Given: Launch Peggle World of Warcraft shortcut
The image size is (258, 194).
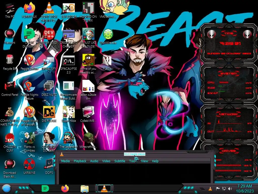Looking at the screenshot, I should (29, 116).
